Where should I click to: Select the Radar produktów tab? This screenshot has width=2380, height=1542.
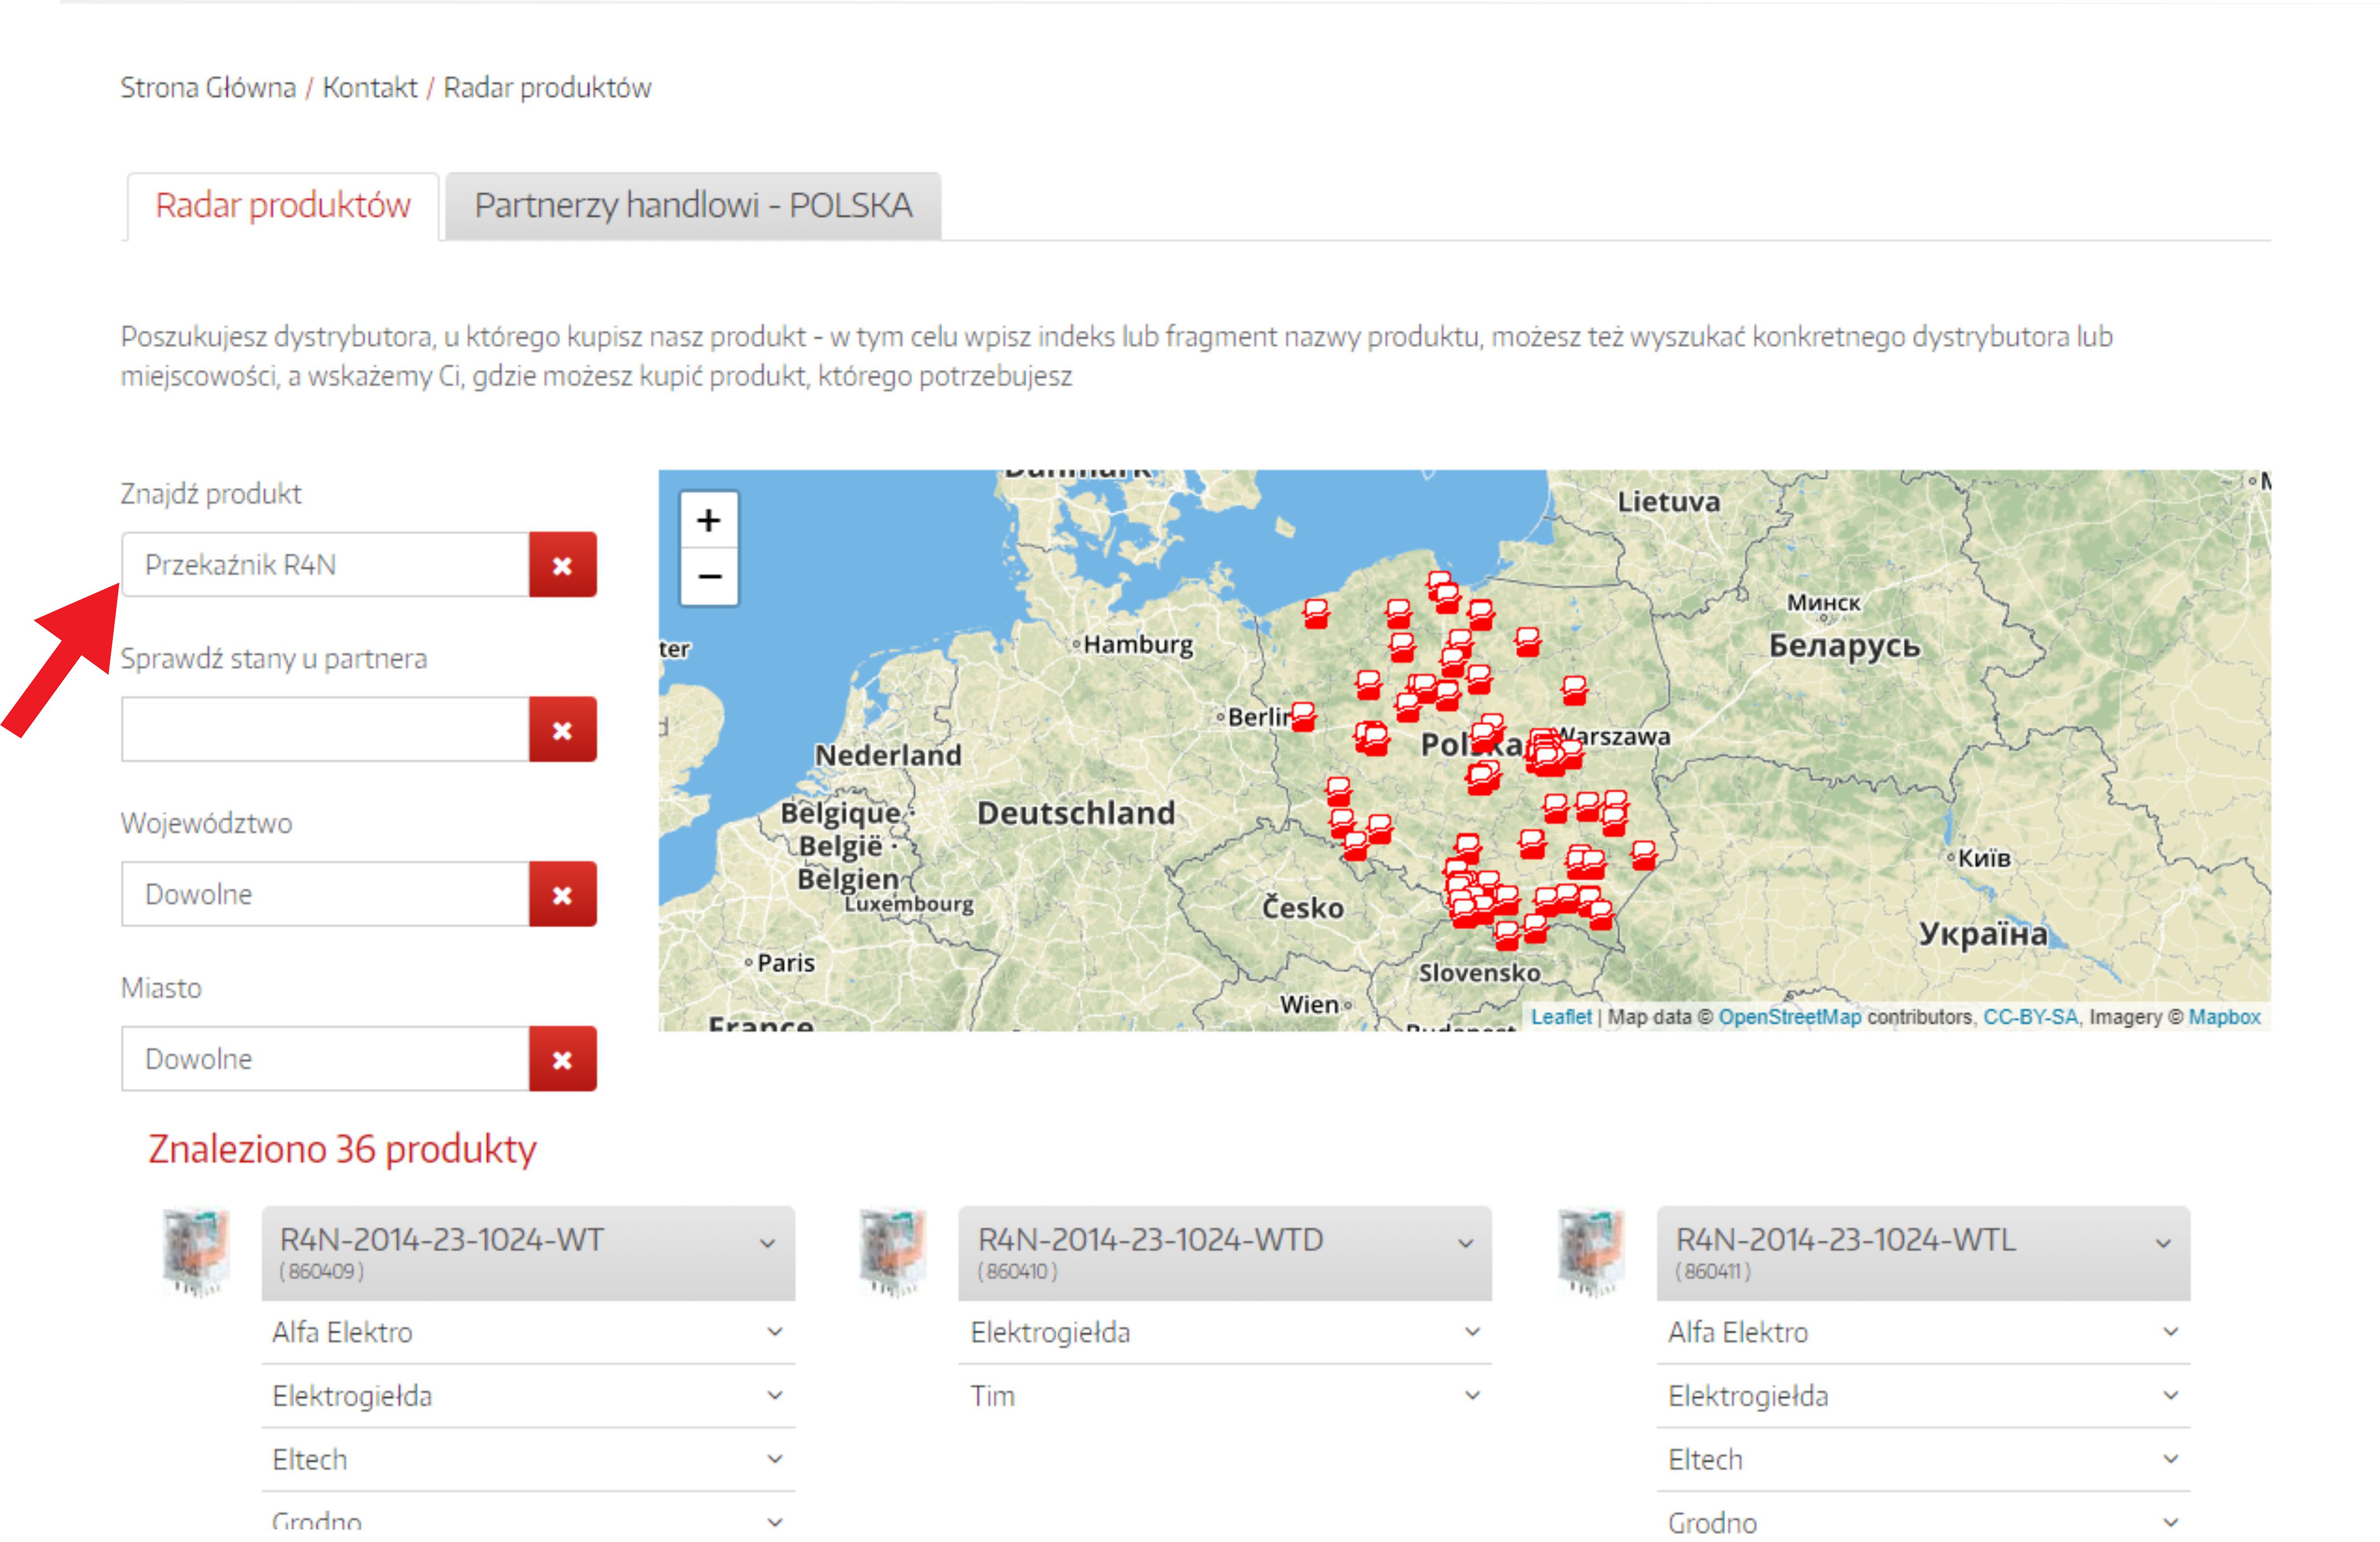click(283, 206)
